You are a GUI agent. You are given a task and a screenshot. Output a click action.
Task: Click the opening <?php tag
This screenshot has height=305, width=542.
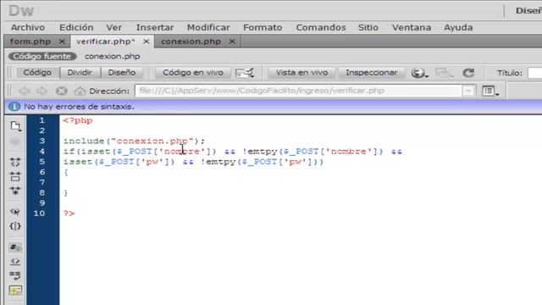click(78, 120)
